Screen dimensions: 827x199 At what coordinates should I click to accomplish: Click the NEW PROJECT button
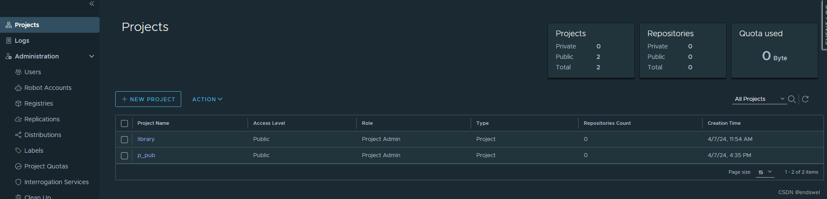148,99
